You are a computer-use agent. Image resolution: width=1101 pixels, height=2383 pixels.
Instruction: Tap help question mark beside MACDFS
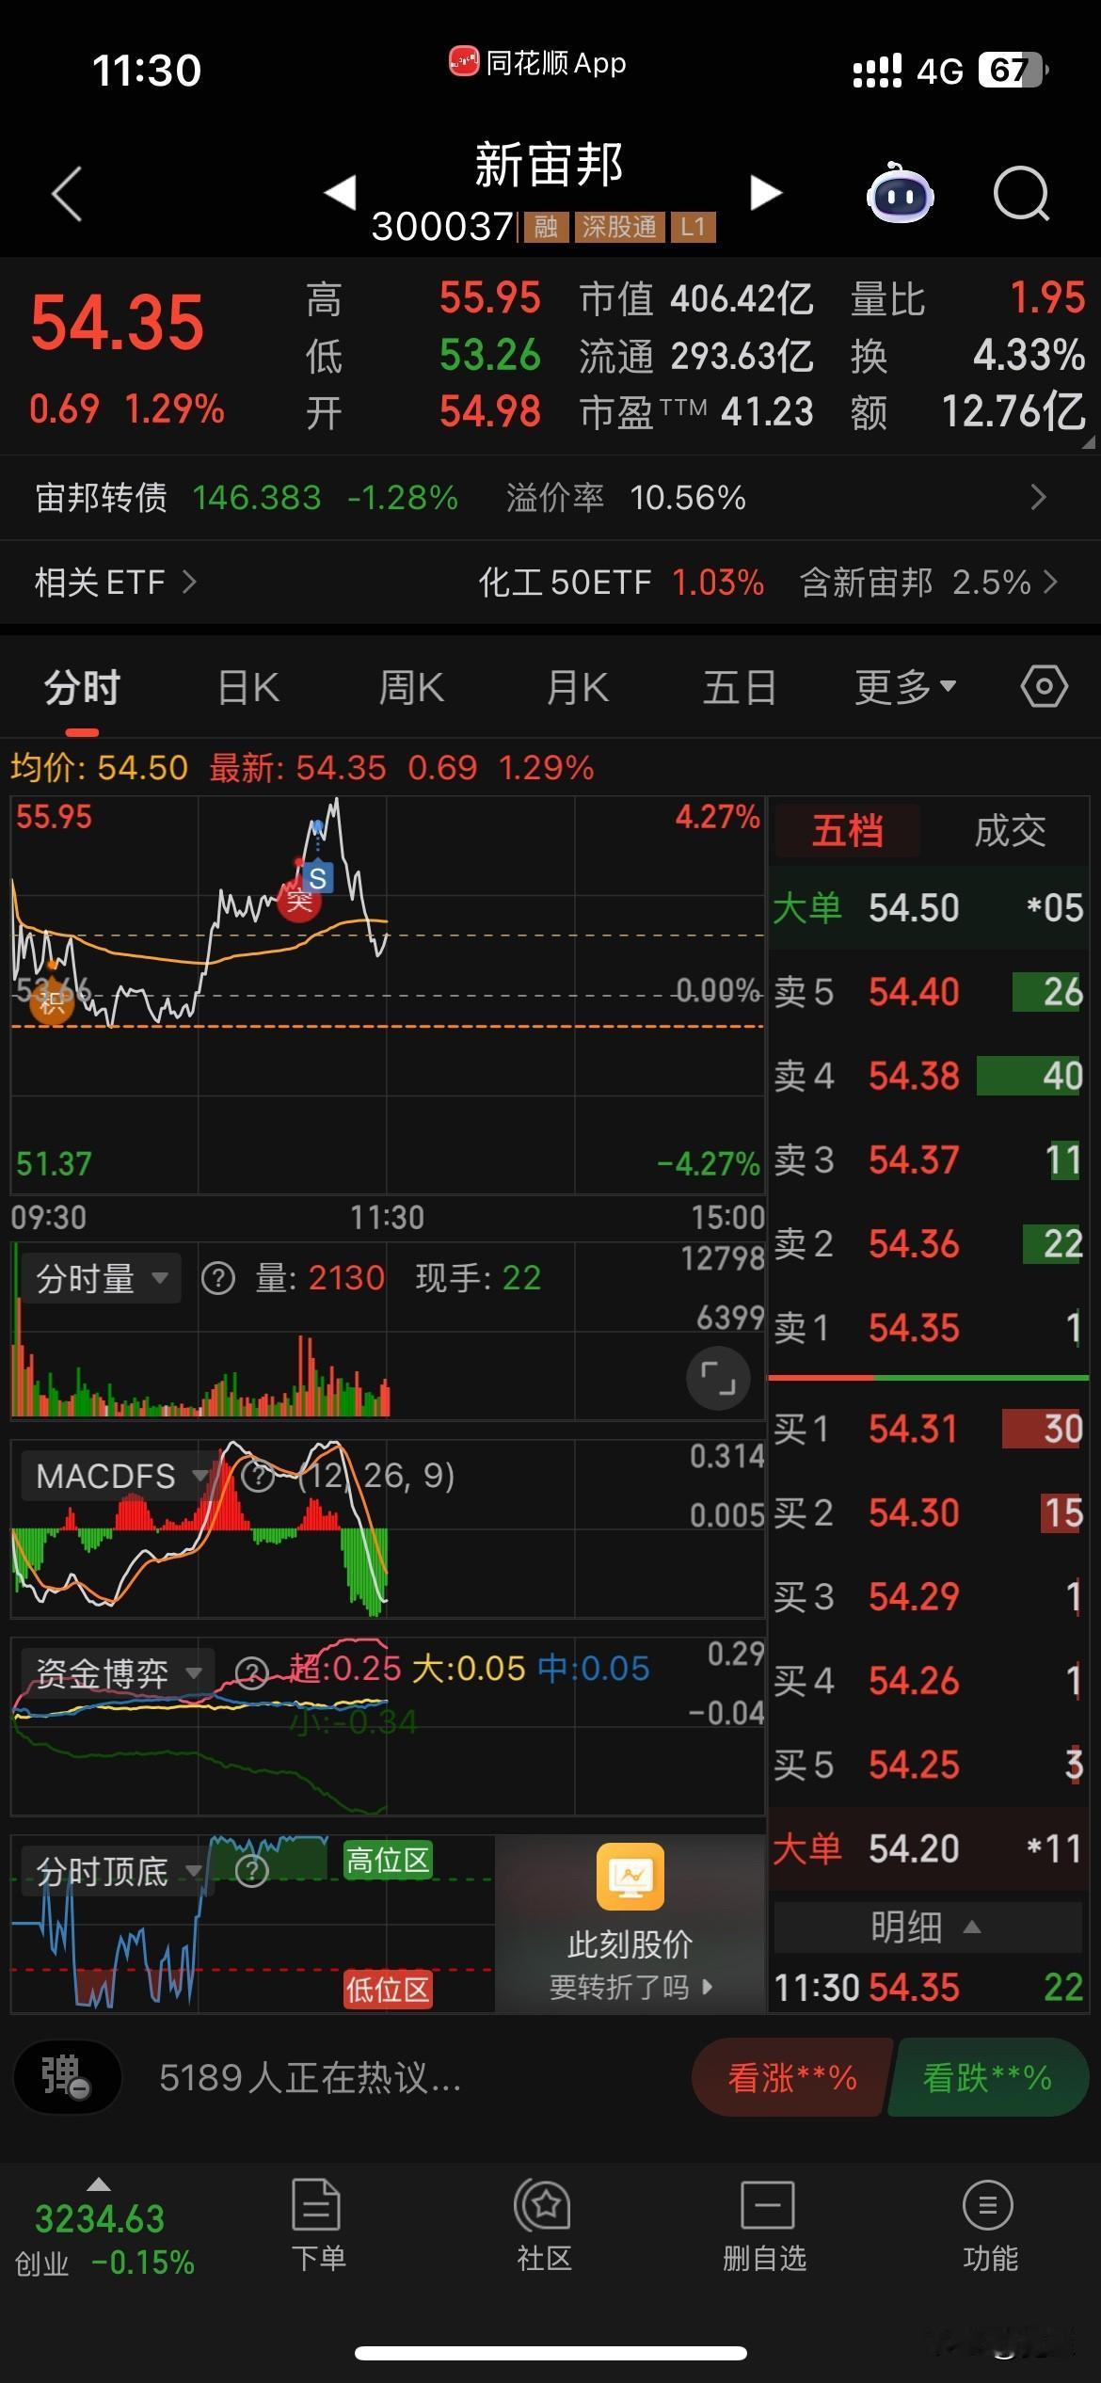(257, 1477)
